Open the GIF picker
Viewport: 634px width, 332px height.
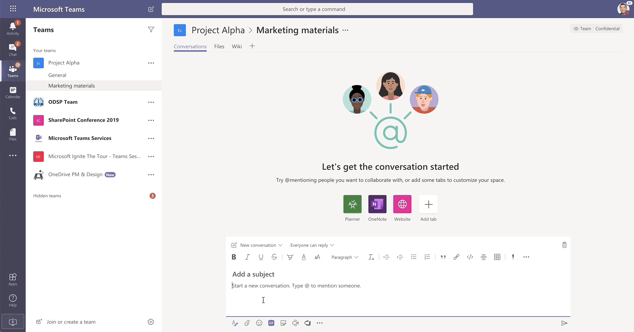click(271, 323)
